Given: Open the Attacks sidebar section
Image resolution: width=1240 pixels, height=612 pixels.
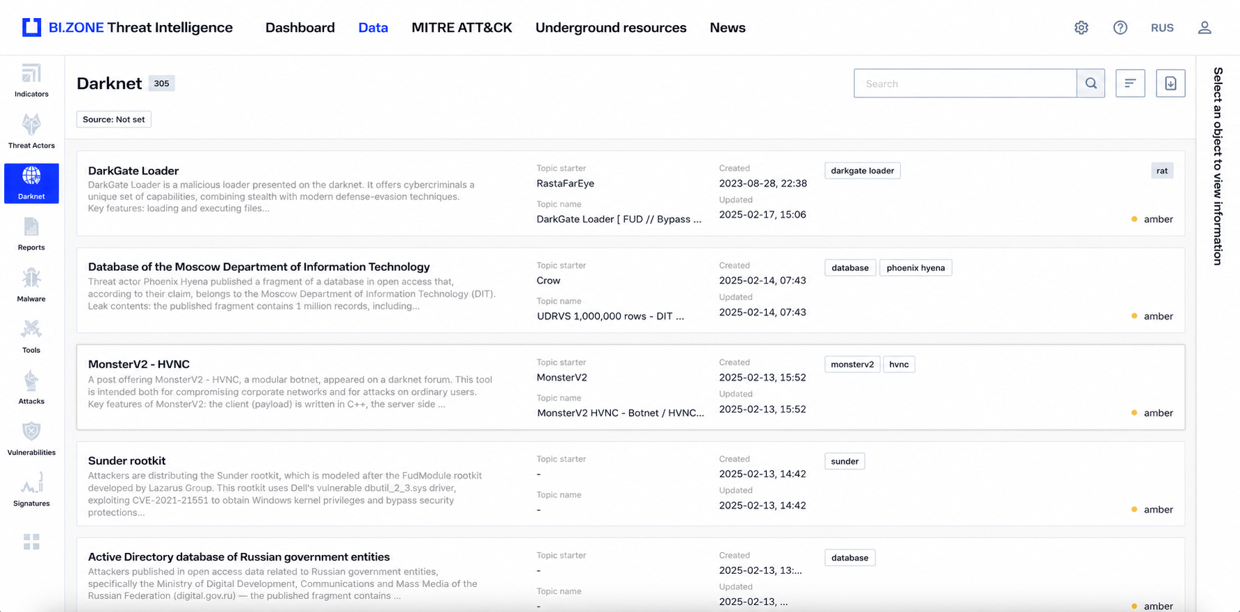Looking at the screenshot, I should [x=31, y=388].
